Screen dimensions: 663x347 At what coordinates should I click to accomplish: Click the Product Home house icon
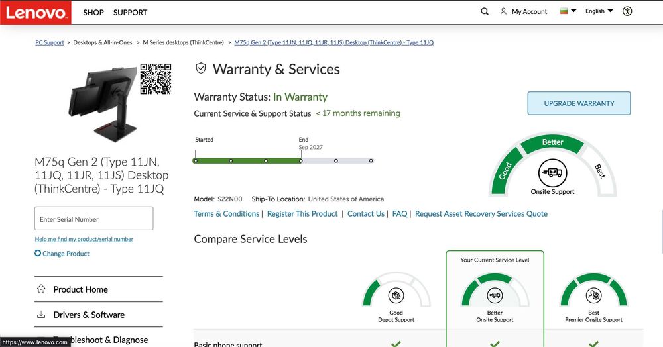pyautogui.click(x=41, y=289)
